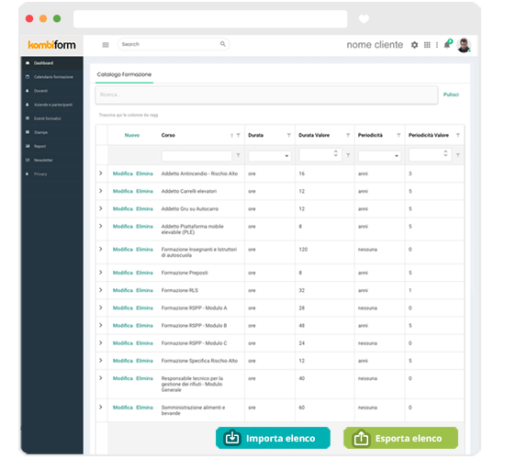505x459 pixels.
Task: Click the Esporta elenco button
Action: [400, 438]
